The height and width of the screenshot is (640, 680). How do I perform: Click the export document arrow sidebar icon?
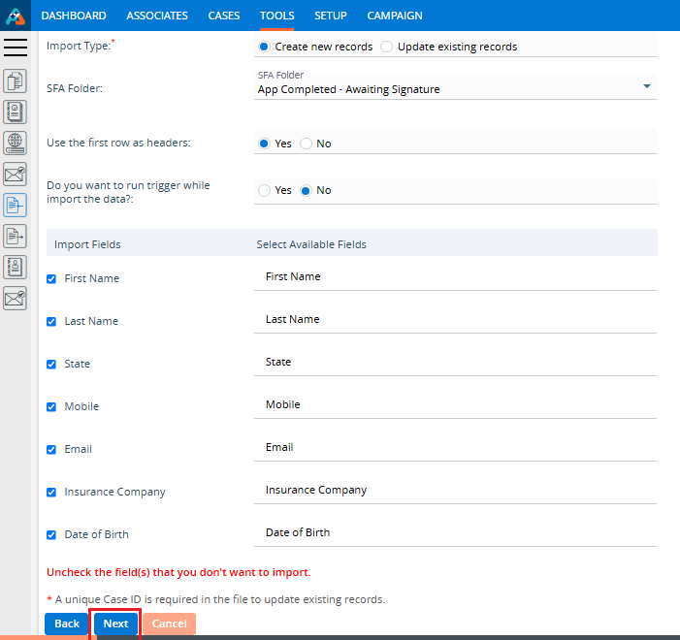[x=16, y=236]
